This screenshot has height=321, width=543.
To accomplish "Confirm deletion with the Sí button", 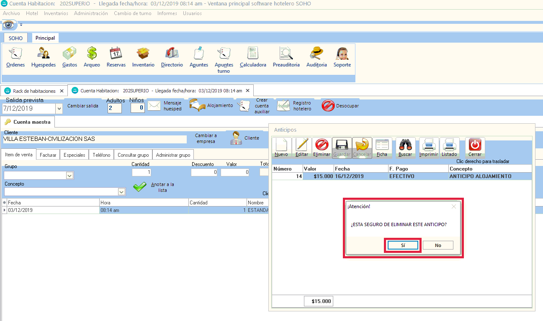I will click(x=403, y=245).
